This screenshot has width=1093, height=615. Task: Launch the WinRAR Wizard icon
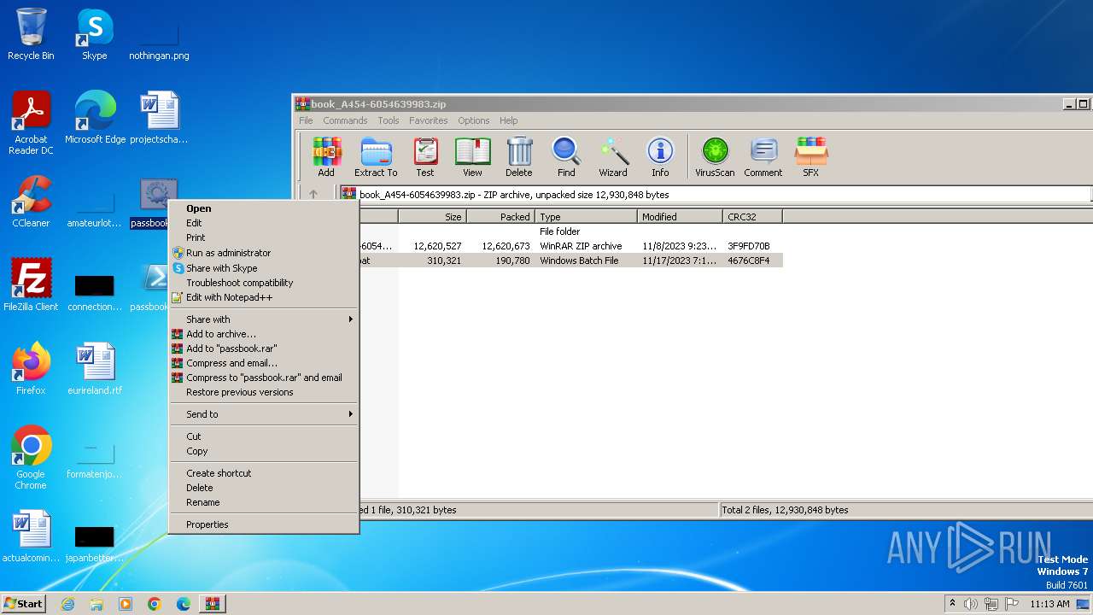[612, 157]
